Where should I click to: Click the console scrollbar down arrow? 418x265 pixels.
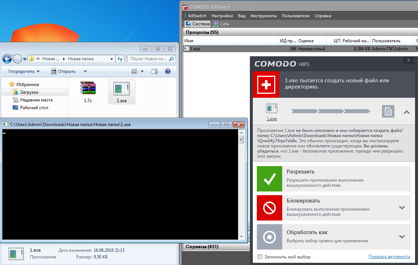241,236
